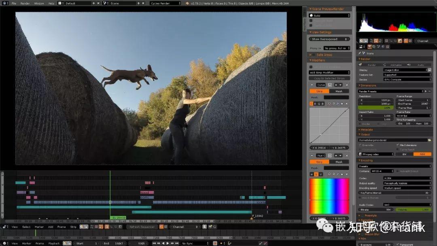
Task: Adjust the resolution percentage 100% slider
Action: click(375, 108)
